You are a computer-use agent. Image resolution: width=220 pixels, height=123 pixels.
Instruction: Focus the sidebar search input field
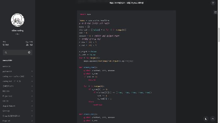tap(18, 52)
